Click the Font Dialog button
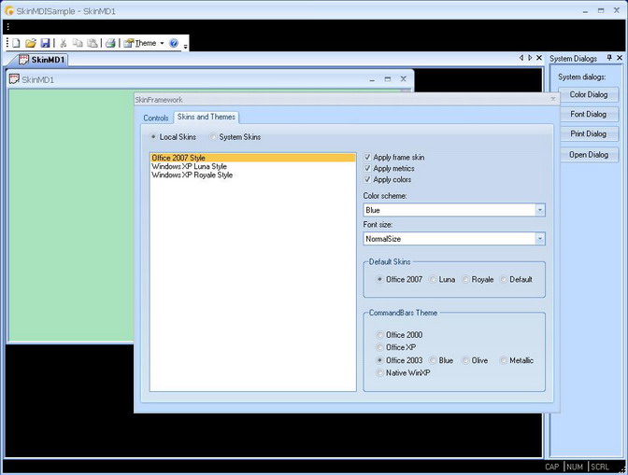The image size is (628, 475). (x=588, y=115)
